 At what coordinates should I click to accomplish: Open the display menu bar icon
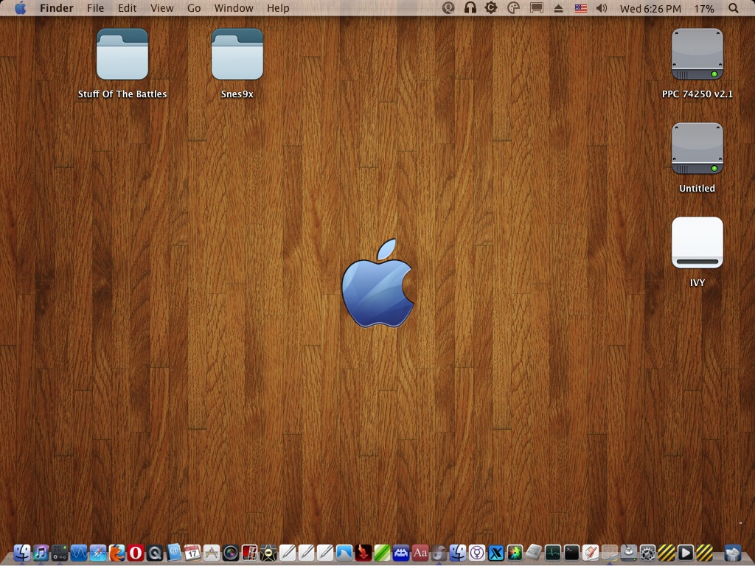[537, 8]
